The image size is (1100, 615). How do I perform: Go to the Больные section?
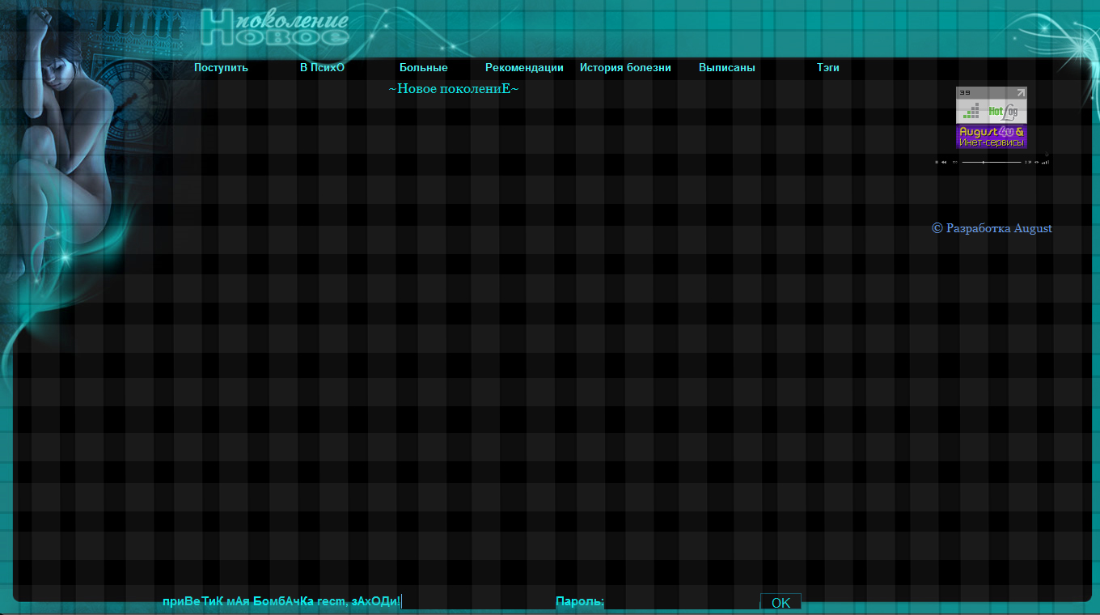[423, 68]
